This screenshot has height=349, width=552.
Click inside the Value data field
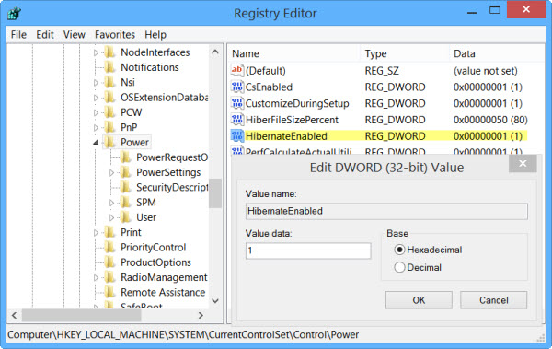click(308, 250)
